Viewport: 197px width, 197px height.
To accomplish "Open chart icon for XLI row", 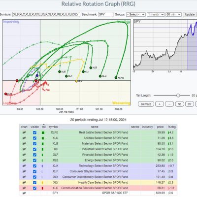I will (24, 149).
